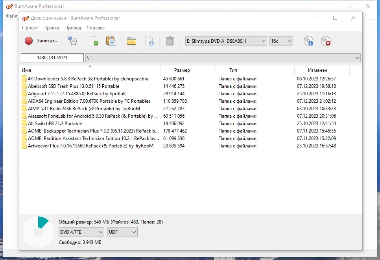Click the paste clipboard icon

[111, 41]
